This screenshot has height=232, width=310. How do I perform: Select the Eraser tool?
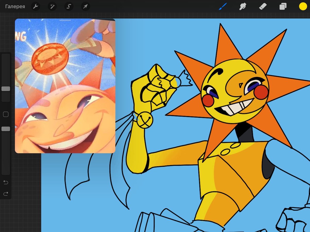263,6
